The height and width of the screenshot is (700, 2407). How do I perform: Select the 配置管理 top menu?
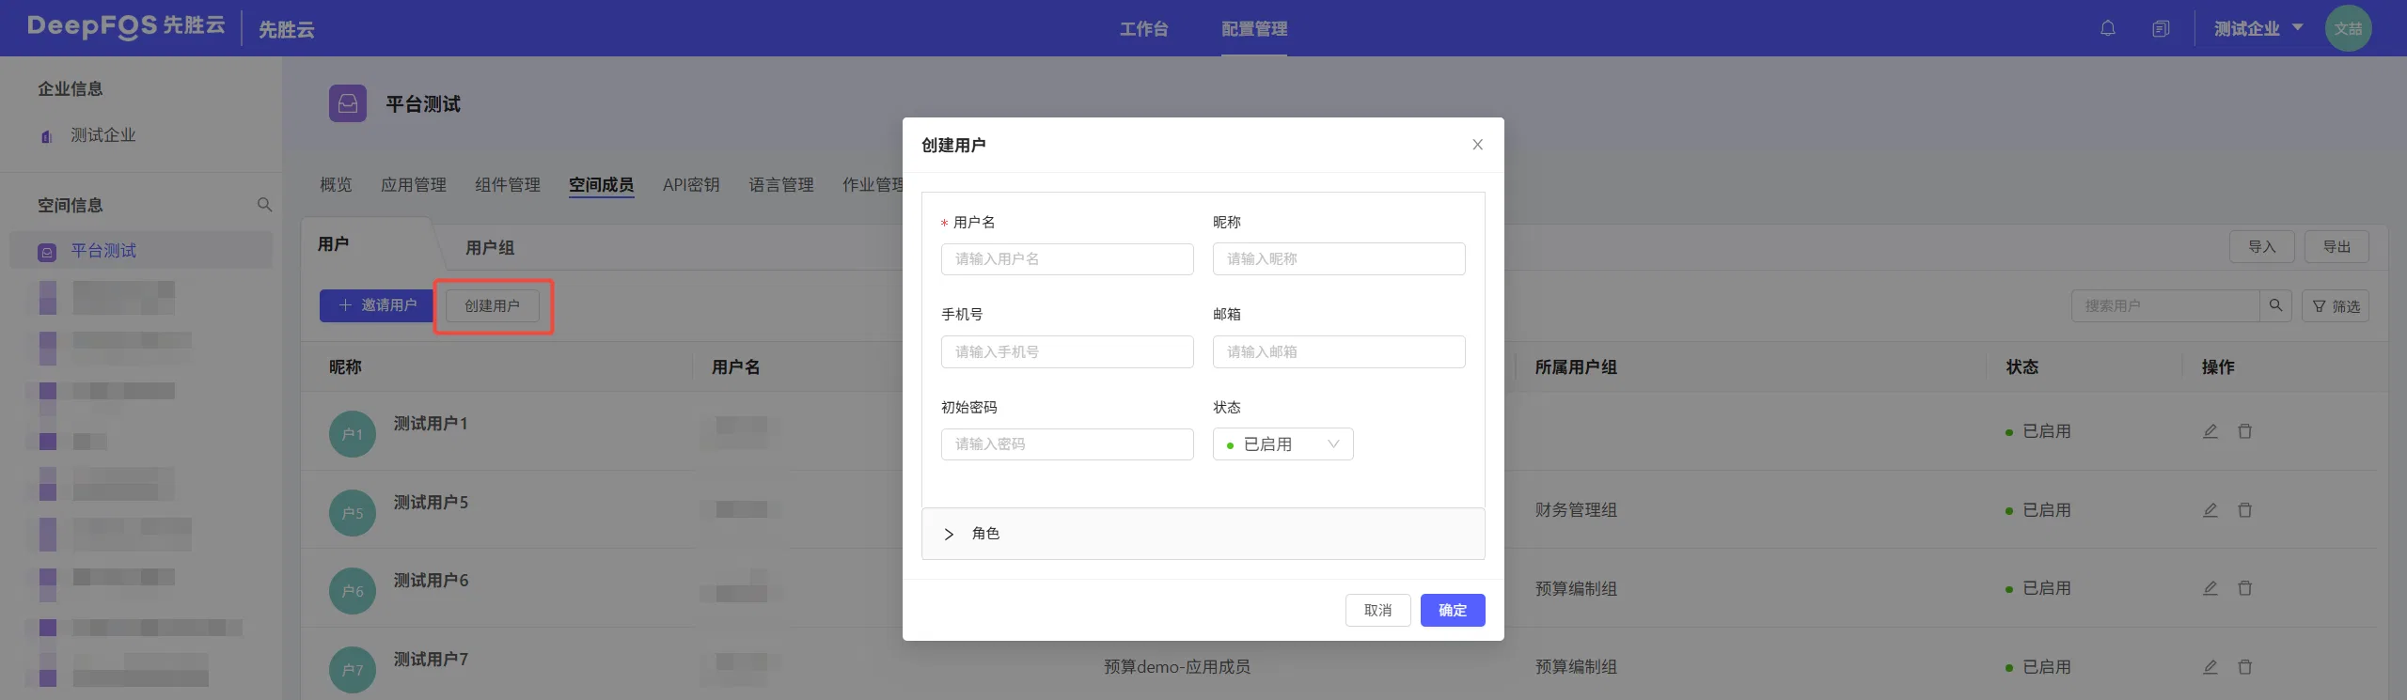(1254, 28)
